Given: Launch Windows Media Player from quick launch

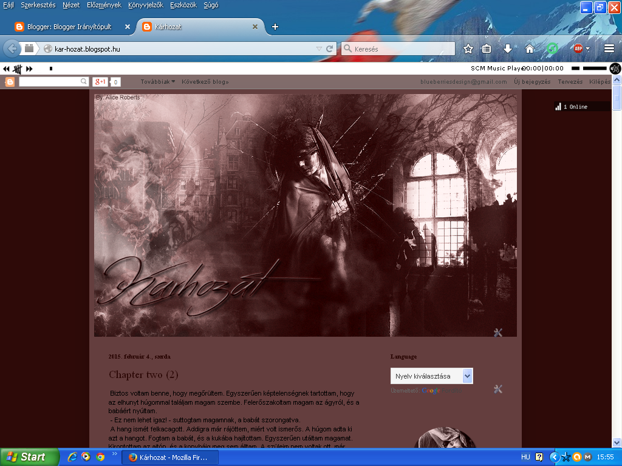Looking at the screenshot, I should [86, 457].
